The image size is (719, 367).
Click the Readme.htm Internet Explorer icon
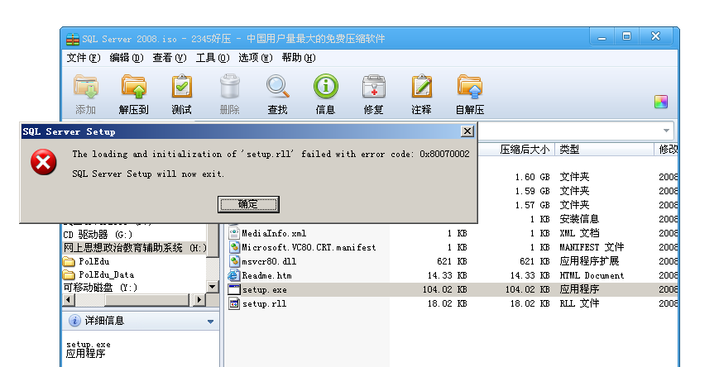(x=234, y=275)
